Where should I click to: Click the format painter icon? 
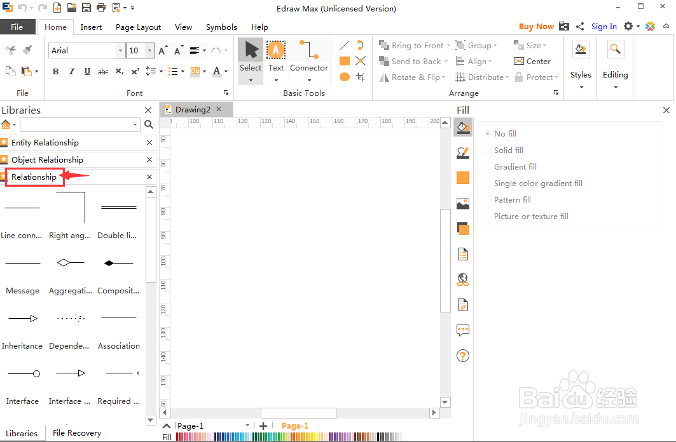click(27, 50)
